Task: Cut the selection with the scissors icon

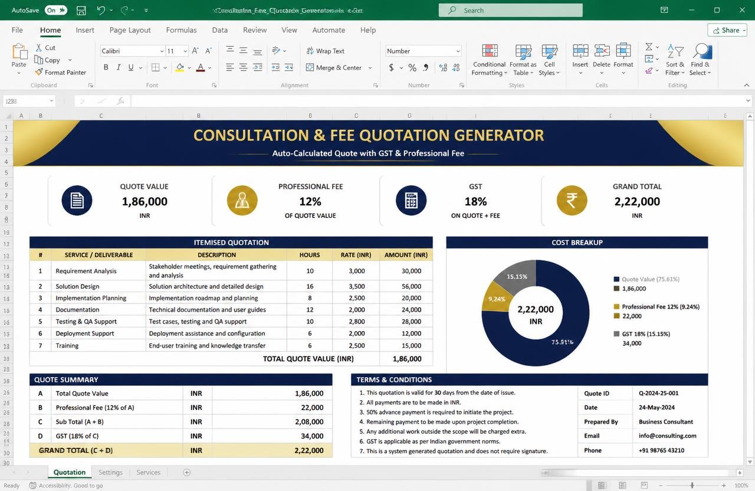Action: pyautogui.click(x=39, y=47)
